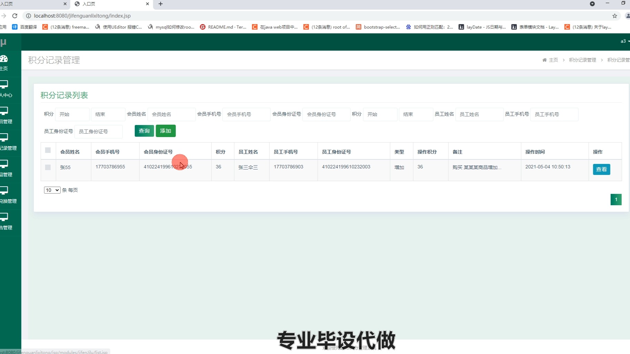Focus the first 积分 开始 input field
This screenshot has width=630, height=354.
pos(72,114)
